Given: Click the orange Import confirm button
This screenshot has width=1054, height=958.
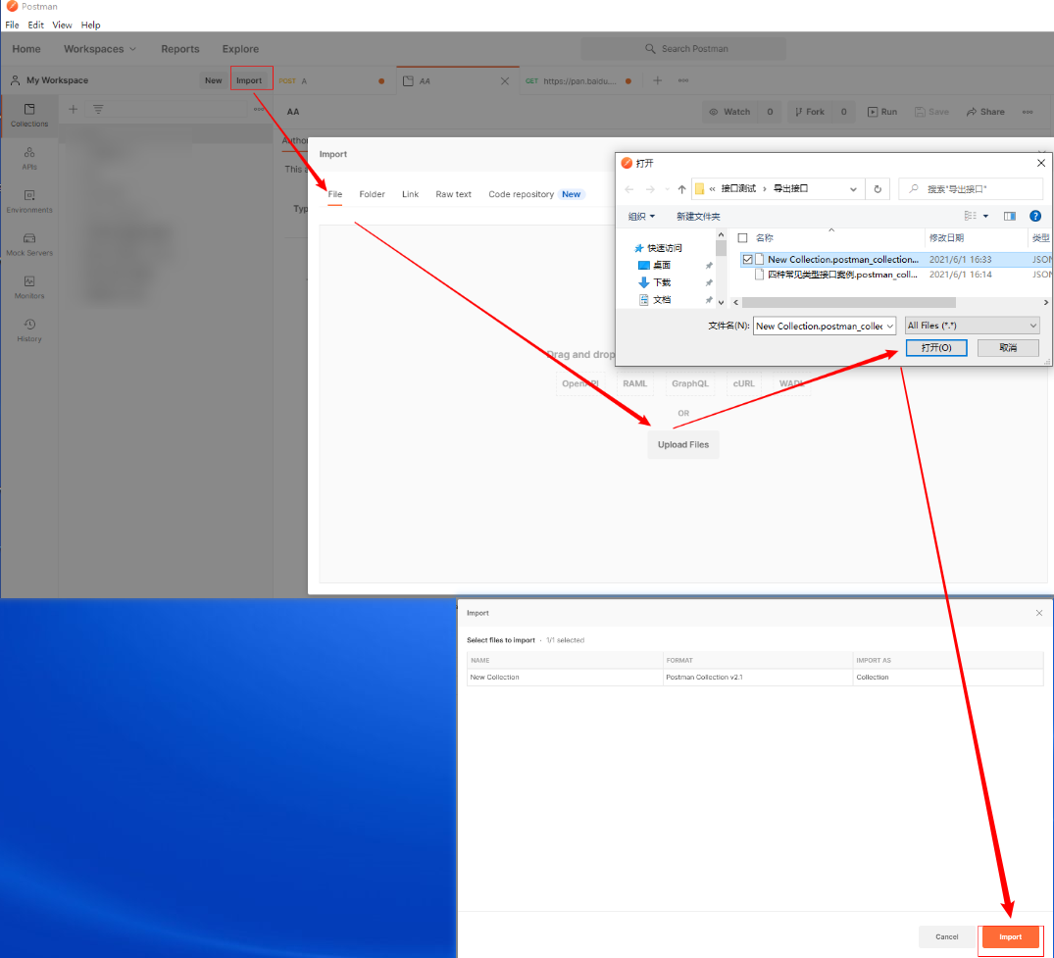Looking at the screenshot, I should (x=1010, y=936).
